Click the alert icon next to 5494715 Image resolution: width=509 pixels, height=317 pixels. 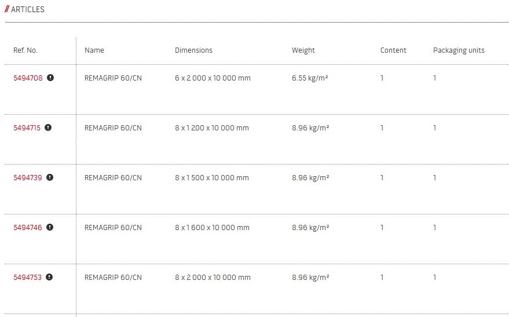coord(48,127)
